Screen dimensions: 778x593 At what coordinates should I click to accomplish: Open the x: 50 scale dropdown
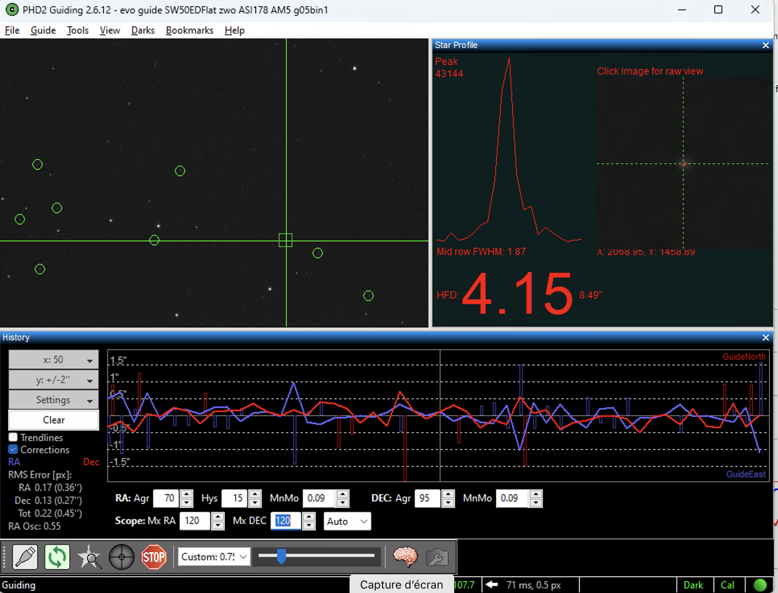tap(54, 360)
